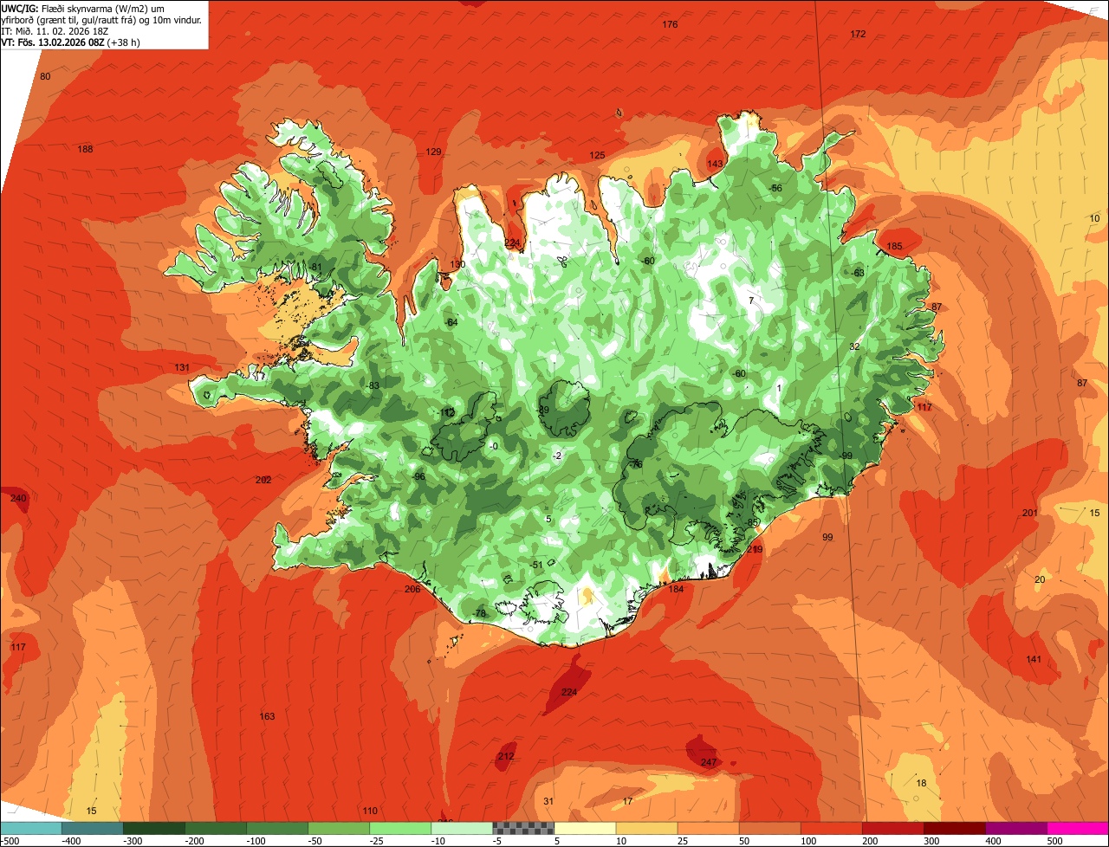Screen dimensions: 1109x847
Task: Click the map value "-63" in east Iceland
Action: click(858, 274)
